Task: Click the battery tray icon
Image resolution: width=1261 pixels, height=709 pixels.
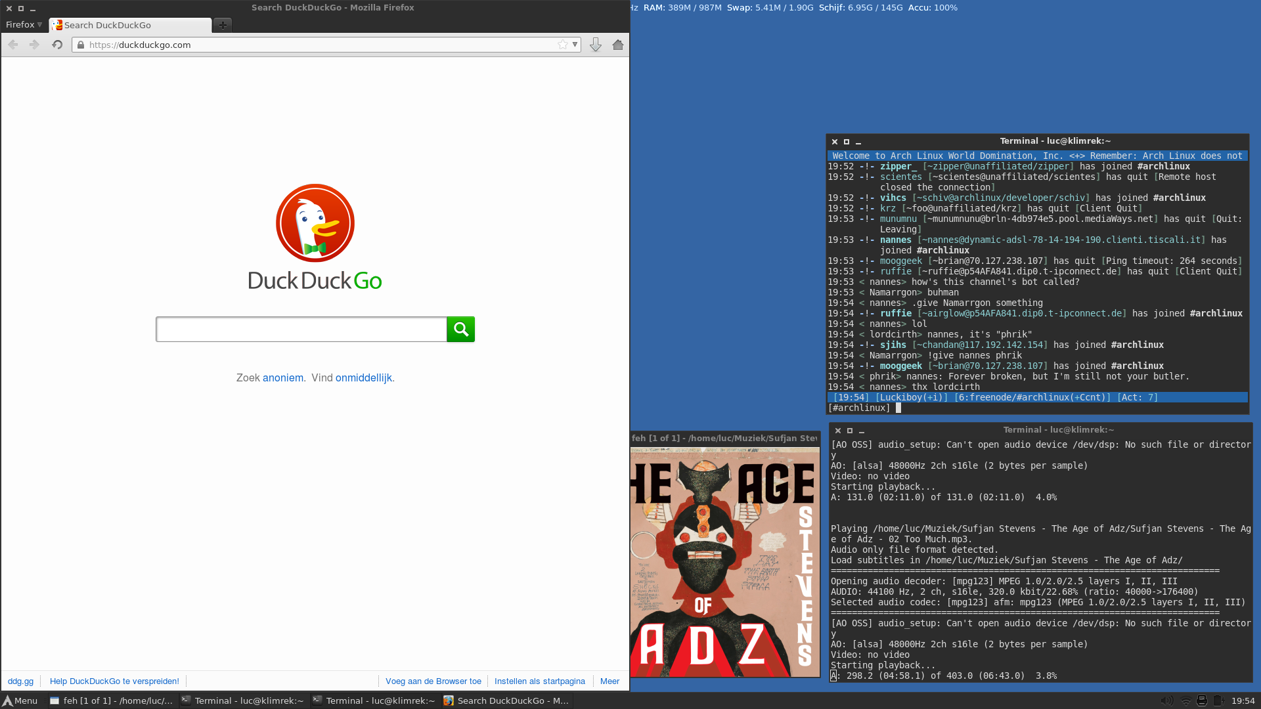Action: tap(1218, 700)
